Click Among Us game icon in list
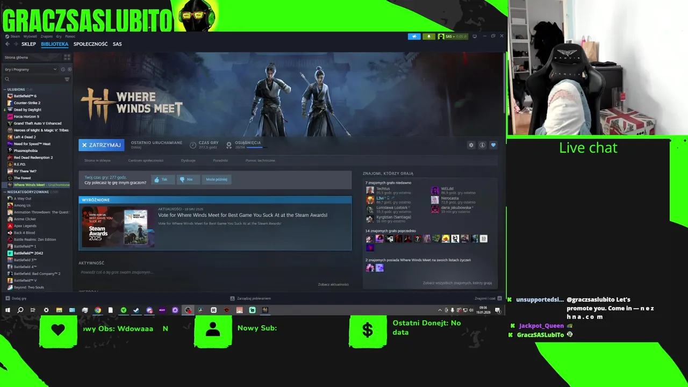The height and width of the screenshot is (387, 688). pyautogui.click(x=10, y=205)
